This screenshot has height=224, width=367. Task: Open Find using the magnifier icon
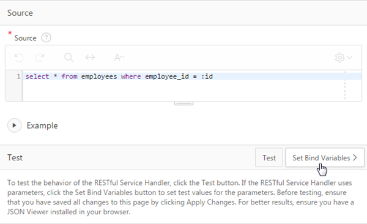pos(69,58)
